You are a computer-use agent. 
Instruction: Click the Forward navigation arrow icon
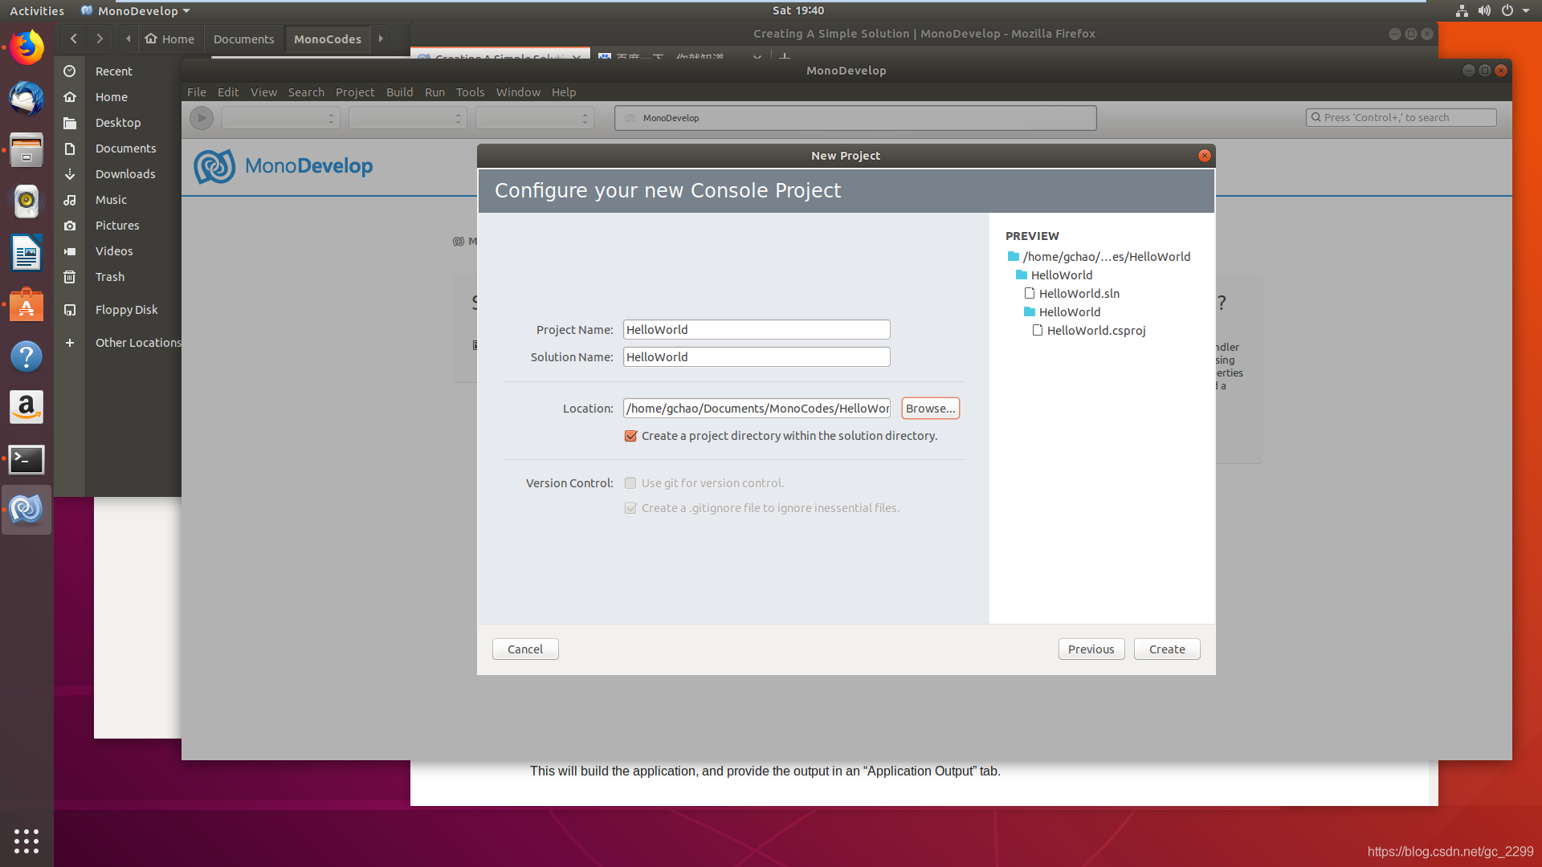99,38
